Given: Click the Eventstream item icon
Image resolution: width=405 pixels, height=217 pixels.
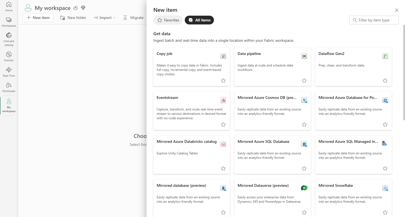Looking at the screenshot, I should pyautogui.click(x=223, y=100).
